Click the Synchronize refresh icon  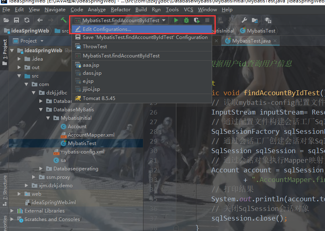click(27, 20)
